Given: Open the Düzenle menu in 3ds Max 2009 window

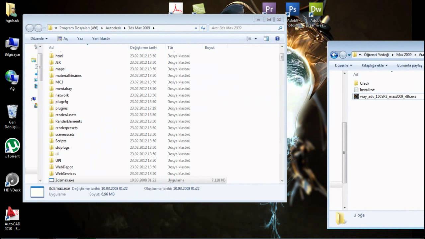Looking at the screenshot, I should point(39,39).
